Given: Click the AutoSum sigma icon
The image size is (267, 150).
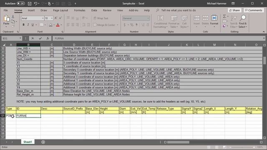Looking at the screenshot, I should [224, 16].
